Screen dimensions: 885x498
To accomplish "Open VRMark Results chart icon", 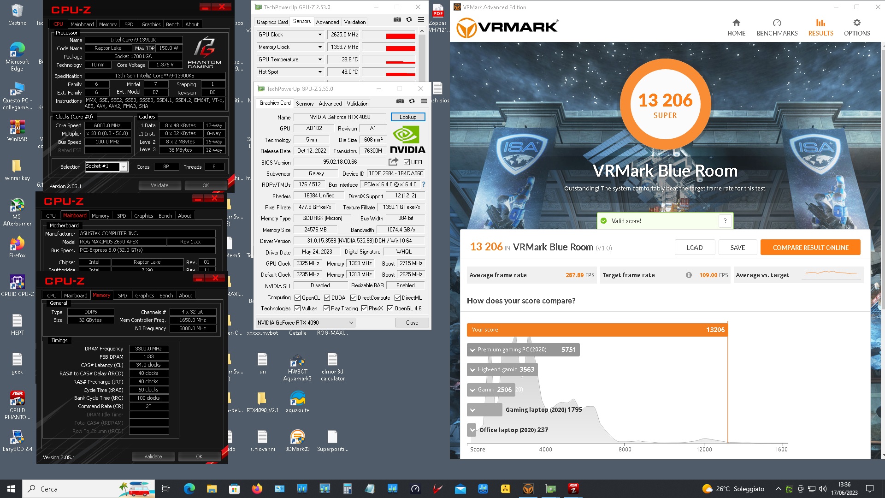I will [x=820, y=23].
